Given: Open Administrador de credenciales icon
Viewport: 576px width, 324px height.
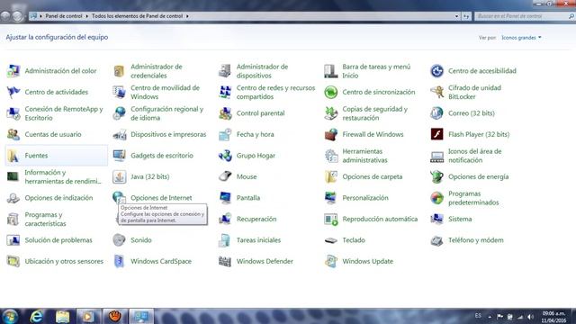Looking at the screenshot, I should [119, 71].
